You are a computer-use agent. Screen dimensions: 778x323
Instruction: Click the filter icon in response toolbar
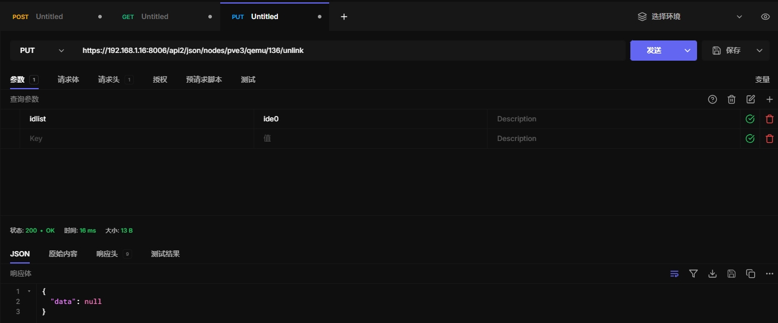[x=693, y=274]
